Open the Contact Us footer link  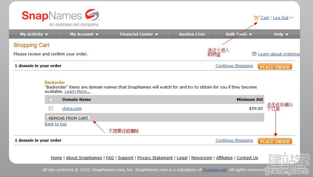click(247, 158)
